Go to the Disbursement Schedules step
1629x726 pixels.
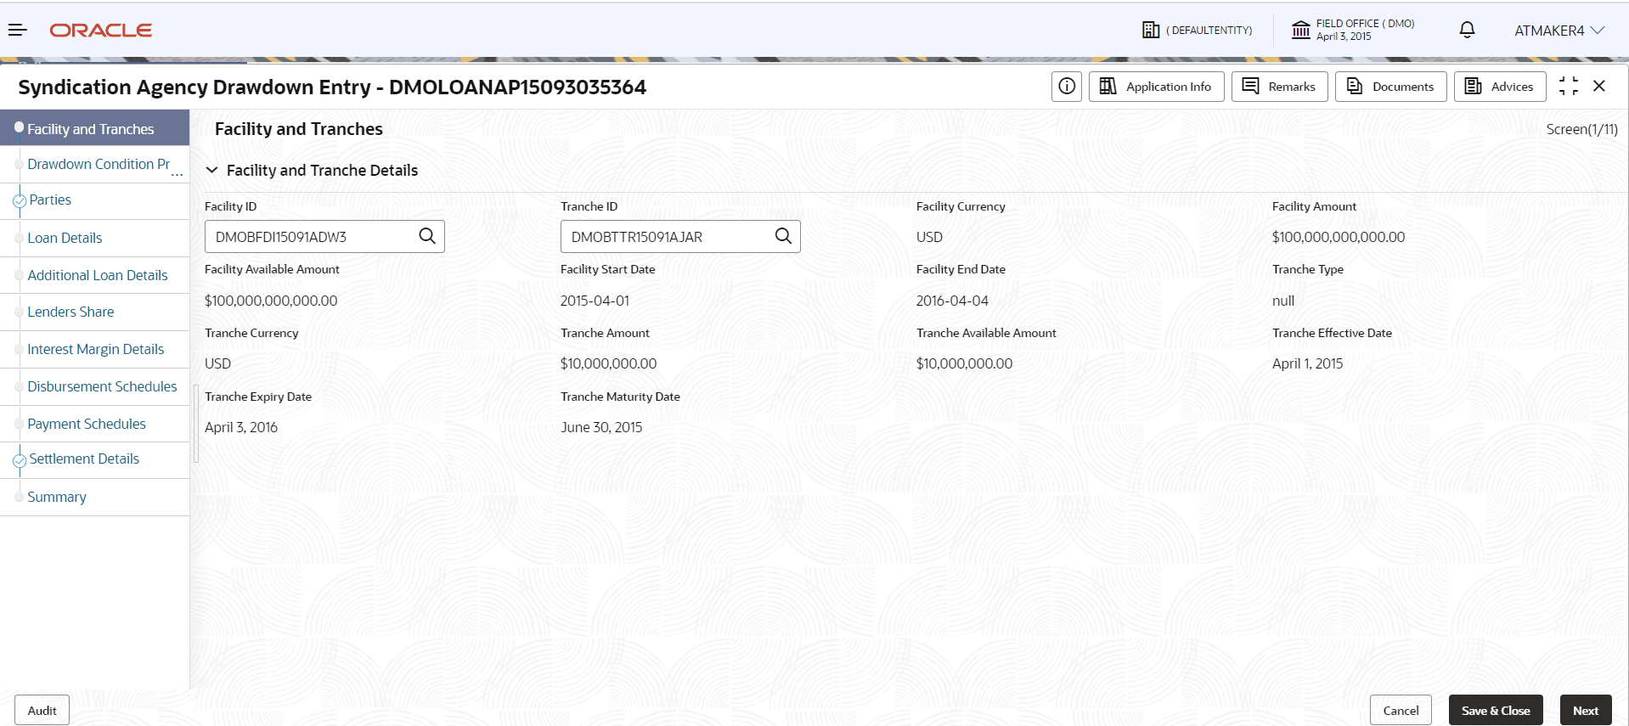pos(94,386)
